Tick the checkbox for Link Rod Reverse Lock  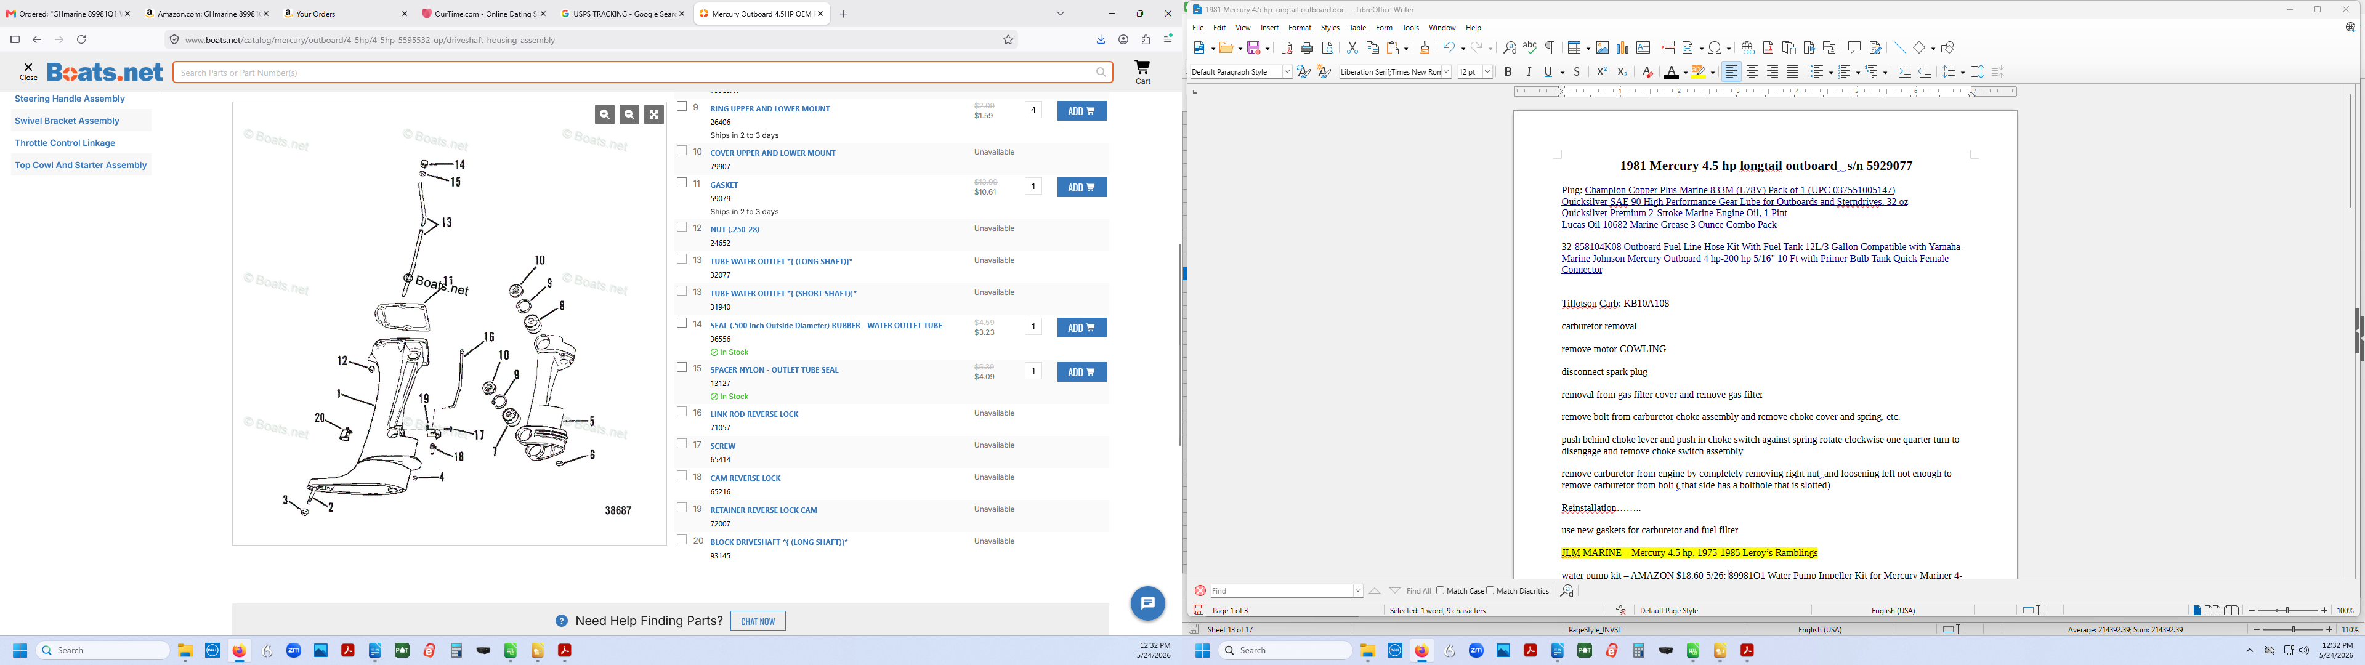point(682,411)
